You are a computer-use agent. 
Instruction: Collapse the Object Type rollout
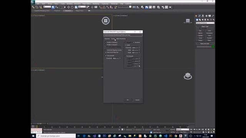click(x=205, y=26)
